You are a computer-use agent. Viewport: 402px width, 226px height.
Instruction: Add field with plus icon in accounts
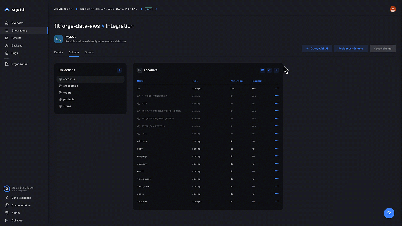coord(276,70)
